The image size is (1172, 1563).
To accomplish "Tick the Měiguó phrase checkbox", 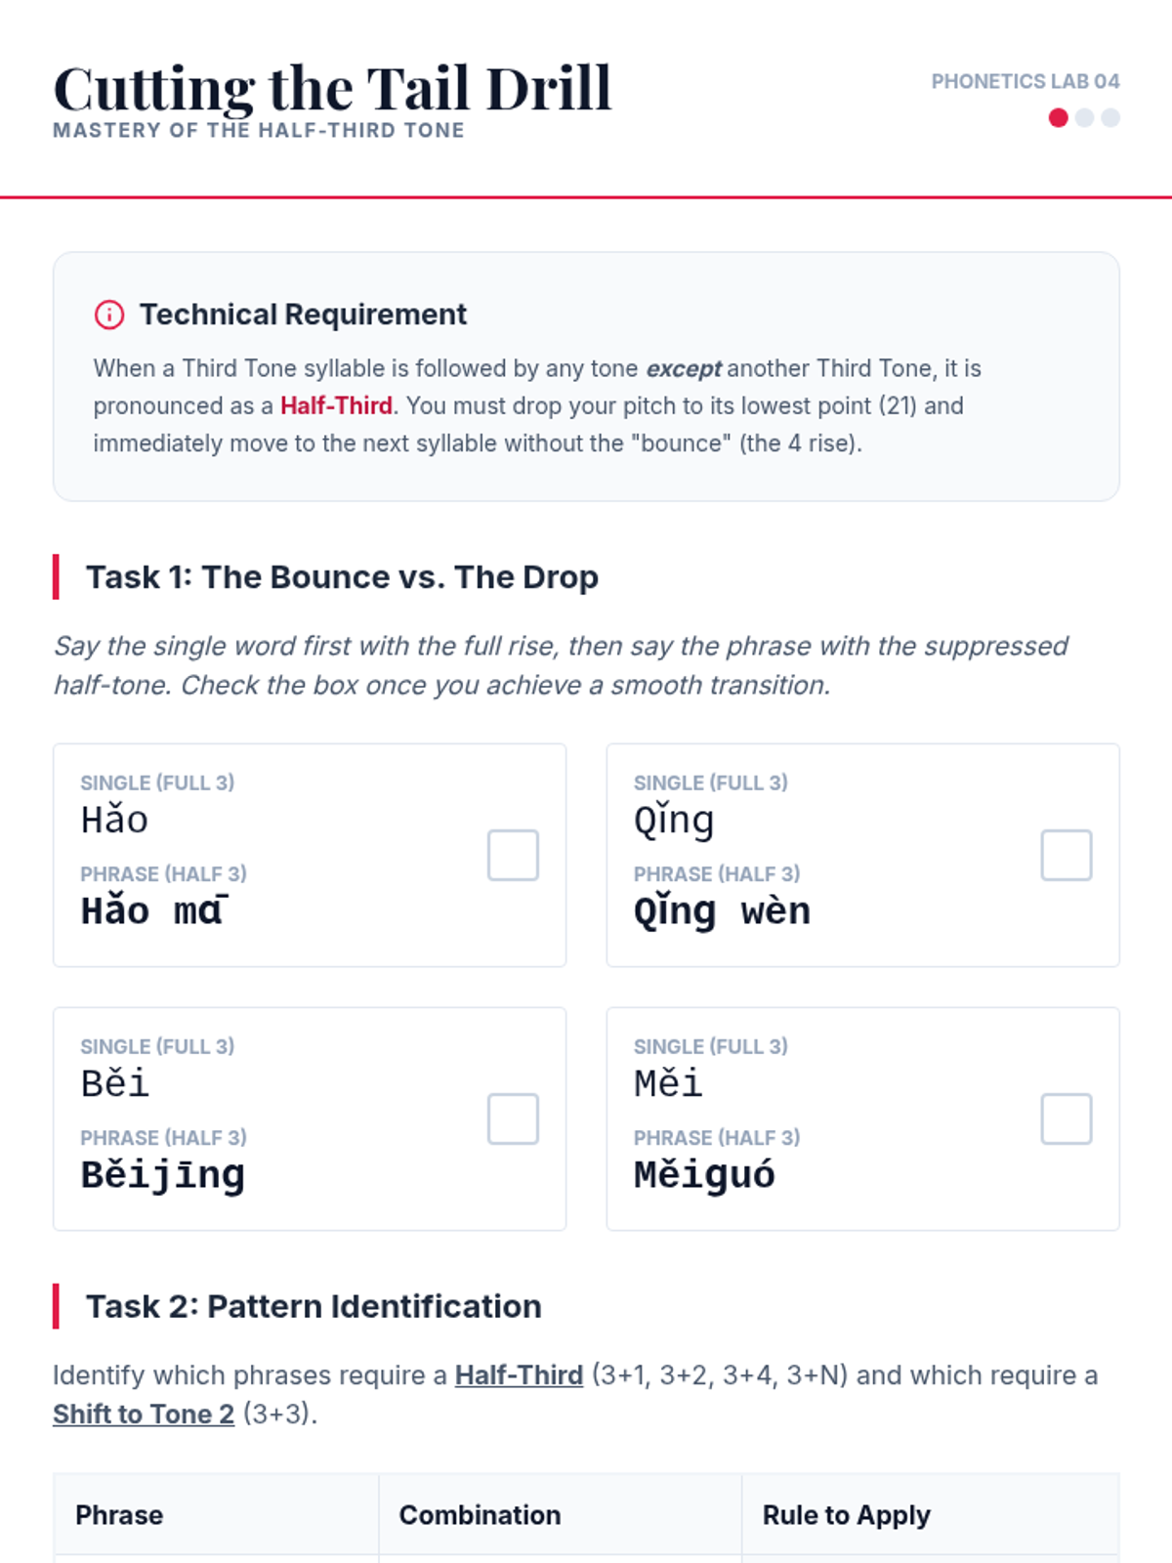I will [1067, 1119].
